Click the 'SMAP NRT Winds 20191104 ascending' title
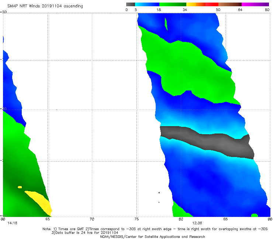This screenshot has height=239, width=273. click(45, 6)
